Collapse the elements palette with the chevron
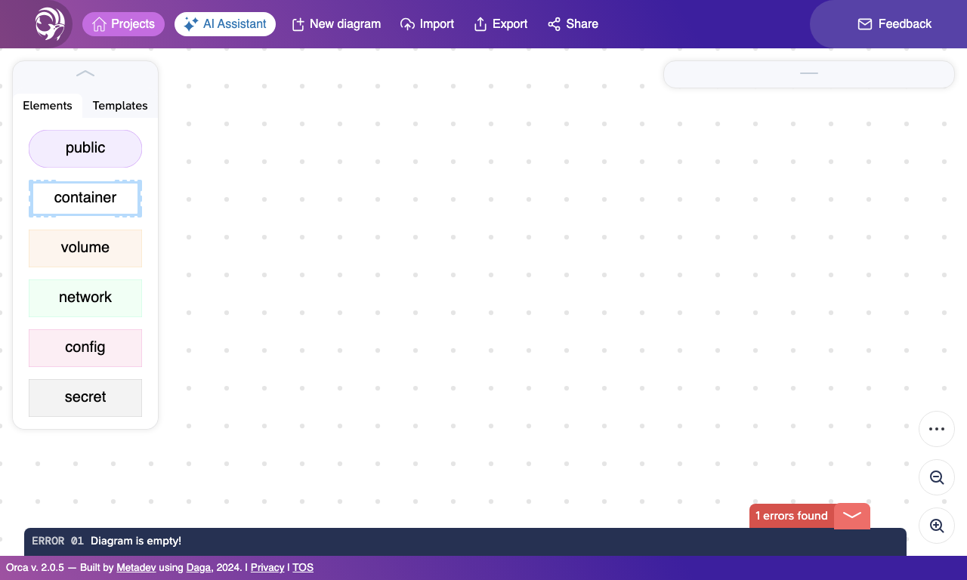 (x=85, y=73)
